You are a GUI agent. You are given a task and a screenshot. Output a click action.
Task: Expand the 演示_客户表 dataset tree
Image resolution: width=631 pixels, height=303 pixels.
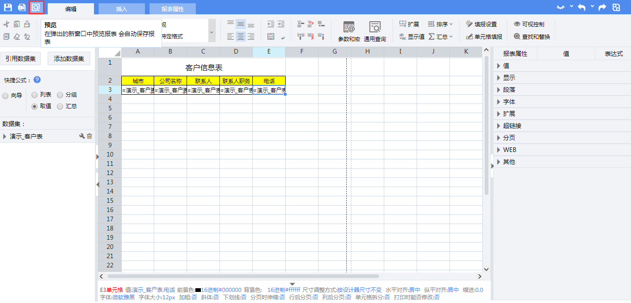(x=5, y=136)
